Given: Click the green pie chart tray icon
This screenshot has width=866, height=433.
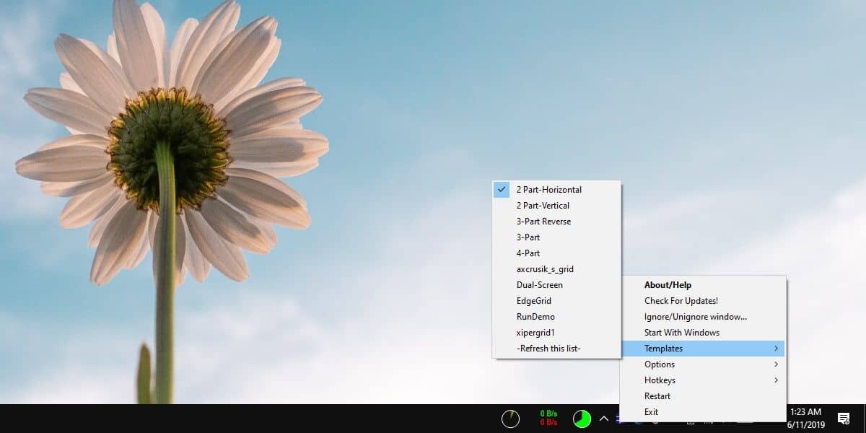Looking at the screenshot, I should pos(582,419).
